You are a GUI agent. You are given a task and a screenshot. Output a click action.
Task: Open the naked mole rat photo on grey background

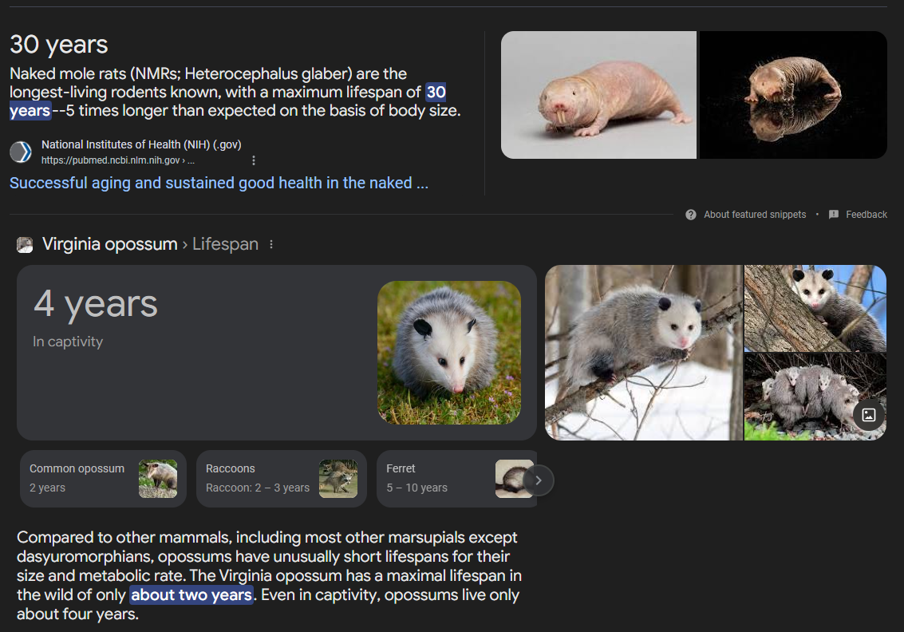(x=598, y=95)
